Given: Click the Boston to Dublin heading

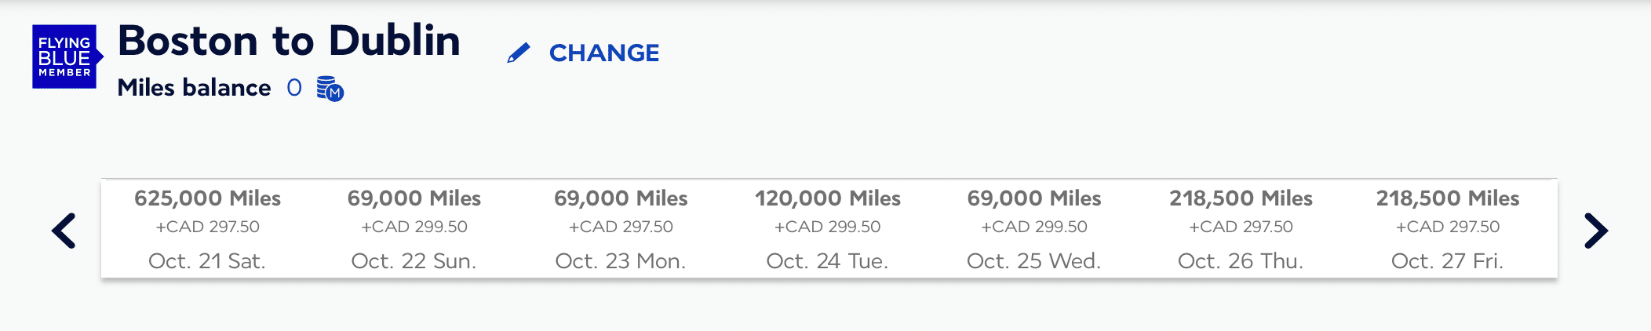Looking at the screenshot, I should (x=289, y=41).
